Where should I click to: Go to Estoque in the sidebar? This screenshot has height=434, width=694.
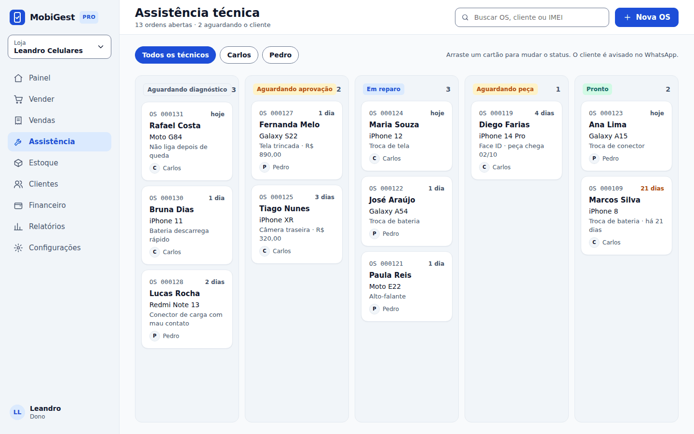59,163
